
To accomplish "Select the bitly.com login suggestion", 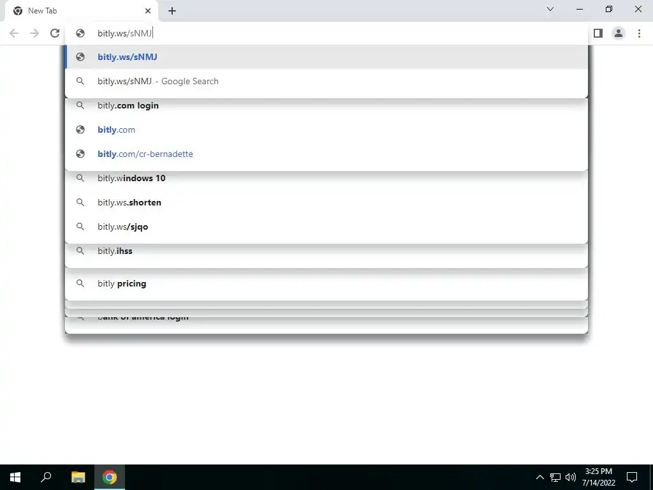I will click(x=326, y=105).
